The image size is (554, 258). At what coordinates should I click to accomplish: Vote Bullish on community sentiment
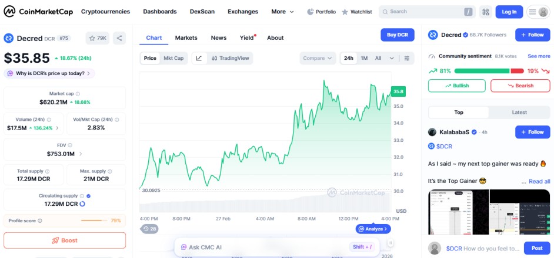[x=457, y=86]
